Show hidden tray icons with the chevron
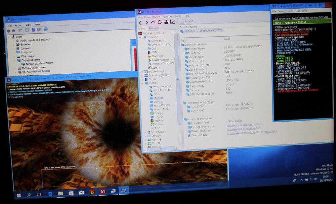336x204 pixels. click(301, 180)
